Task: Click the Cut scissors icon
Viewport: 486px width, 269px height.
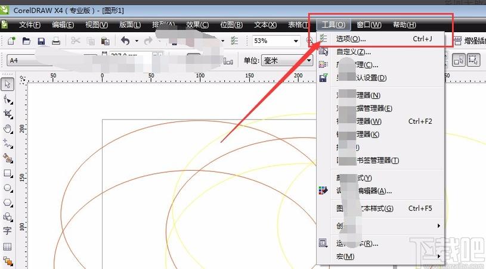Action: (76, 41)
